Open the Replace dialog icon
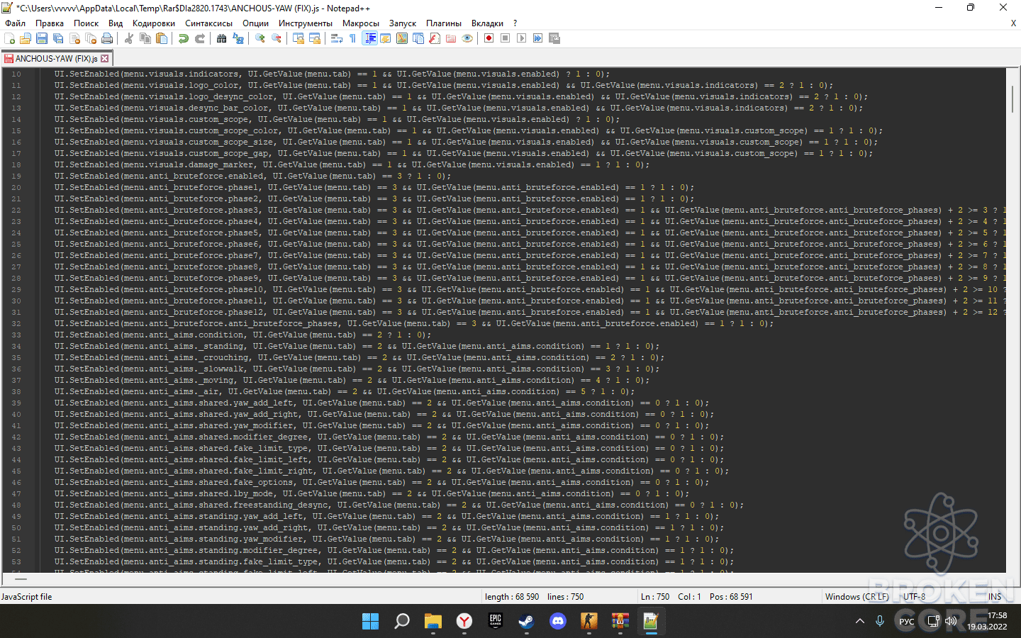This screenshot has height=638, width=1021. click(x=238, y=38)
